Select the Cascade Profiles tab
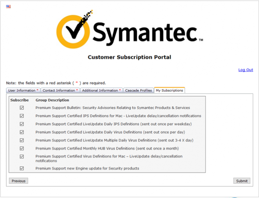Viewport: 259px width, 198px height. tap(139, 90)
